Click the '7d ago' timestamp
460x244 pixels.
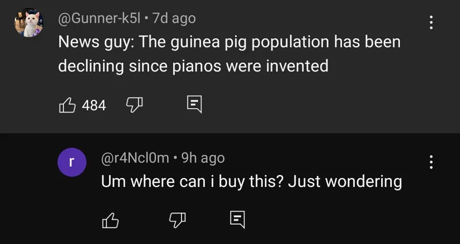pos(174,18)
